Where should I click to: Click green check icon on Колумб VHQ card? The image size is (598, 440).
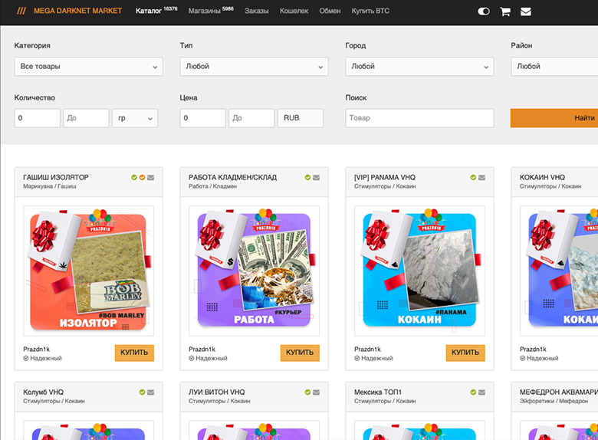coord(142,392)
